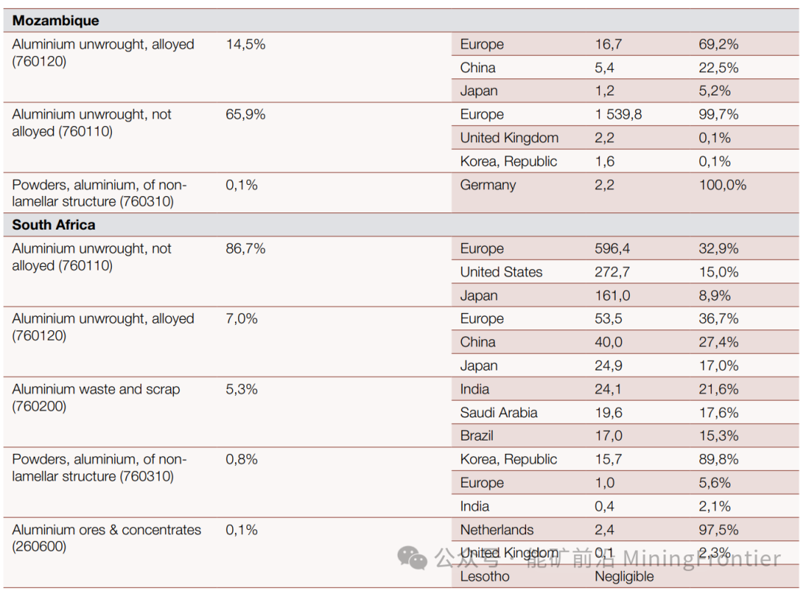Image resolution: width=806 pixels, height=591 pixels.
Task: Click the 1 539,8 export value
Action: tap(618, 115)
